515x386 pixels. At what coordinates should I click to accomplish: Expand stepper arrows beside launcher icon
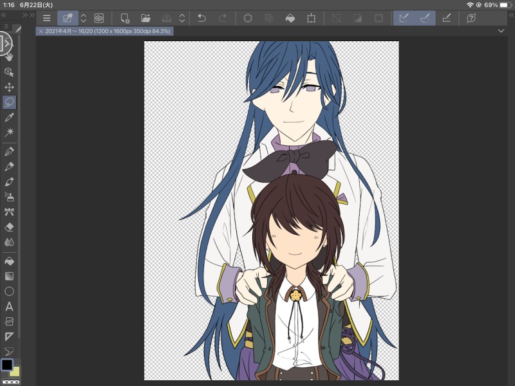84,18
